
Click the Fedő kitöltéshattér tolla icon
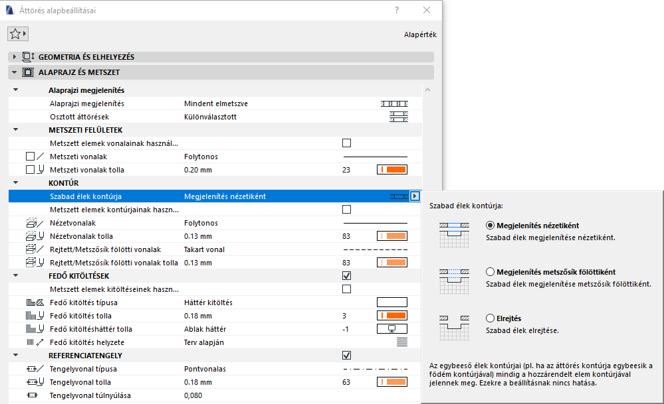pyautogui.click(x=35, y=329)
